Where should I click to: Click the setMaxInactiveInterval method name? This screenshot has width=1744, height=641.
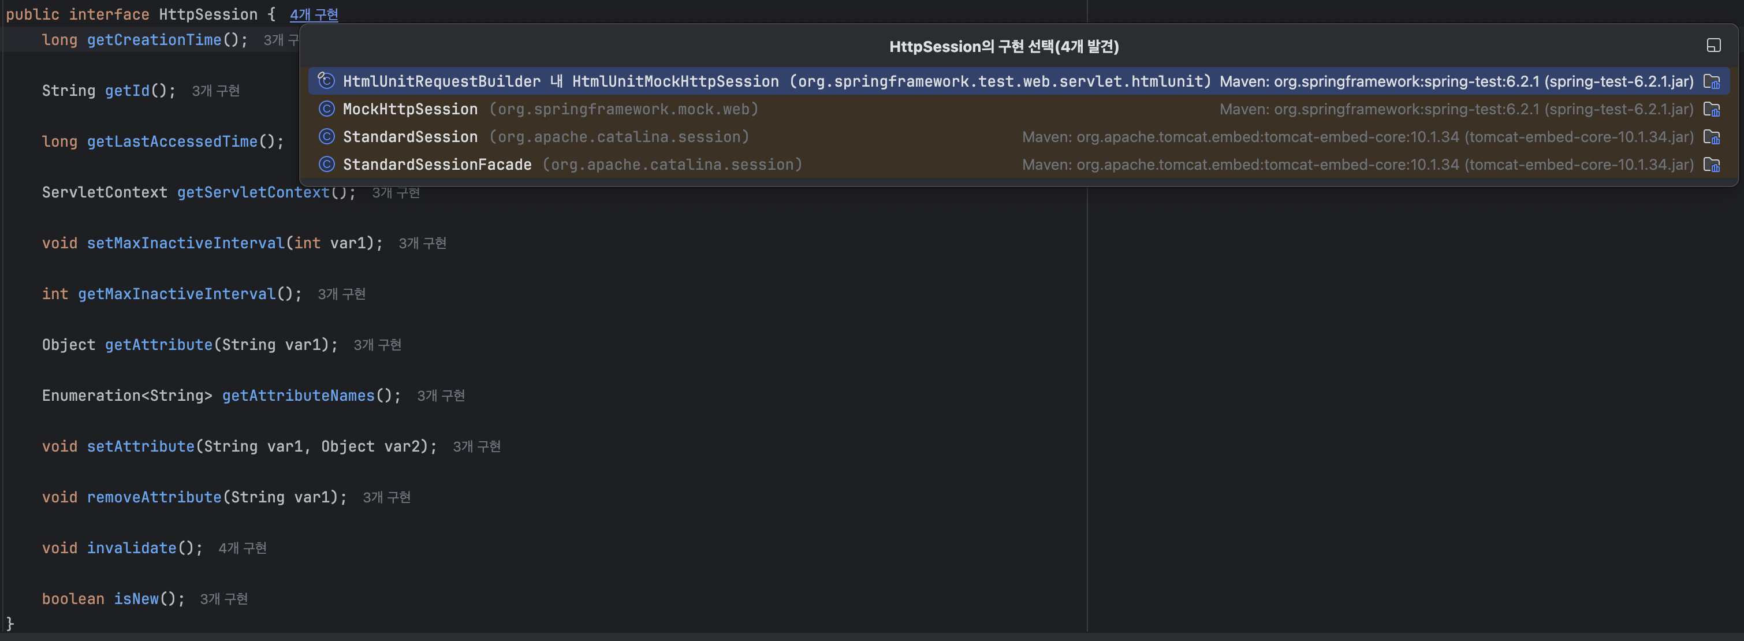pyautogui.click(x=185, y=243)
